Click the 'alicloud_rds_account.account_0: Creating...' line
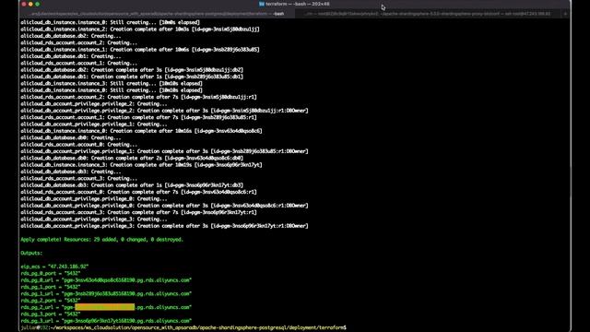 [x=79, y=144]
